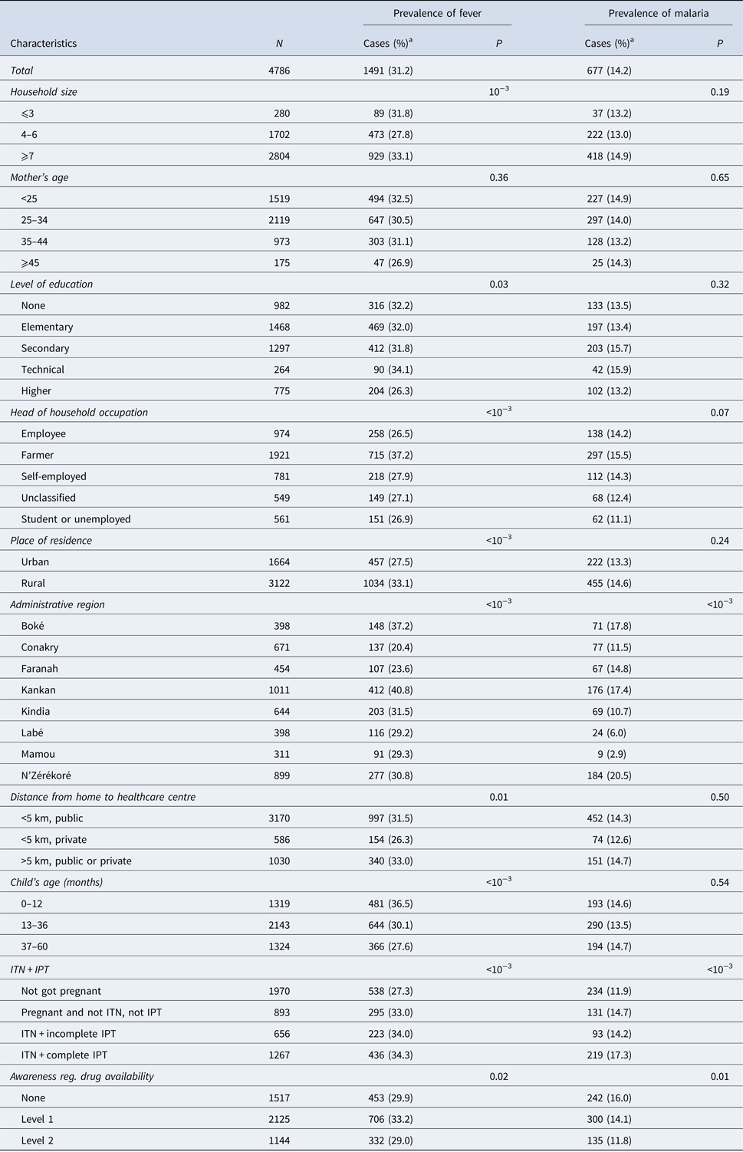Click the "Prevalence of fever" header
This screenshot has height=1152, width=743.
(x=437, y=13)
